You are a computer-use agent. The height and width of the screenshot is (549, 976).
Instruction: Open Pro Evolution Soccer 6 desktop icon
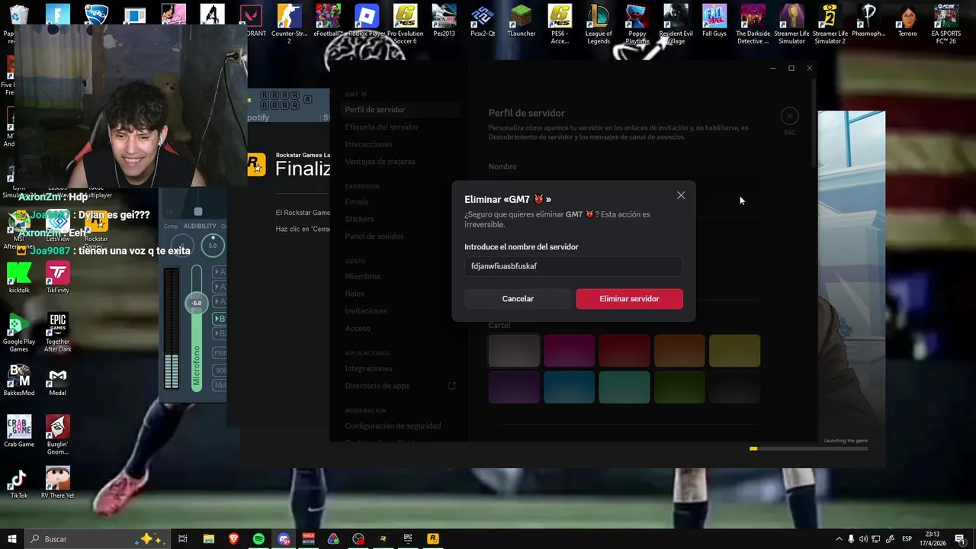405,24
